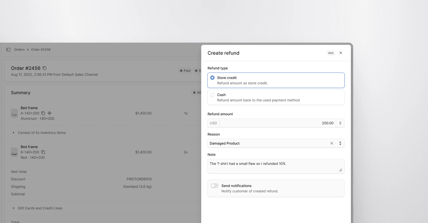
Task: Close the Create refund drawer
Action: tap(341, 53)
